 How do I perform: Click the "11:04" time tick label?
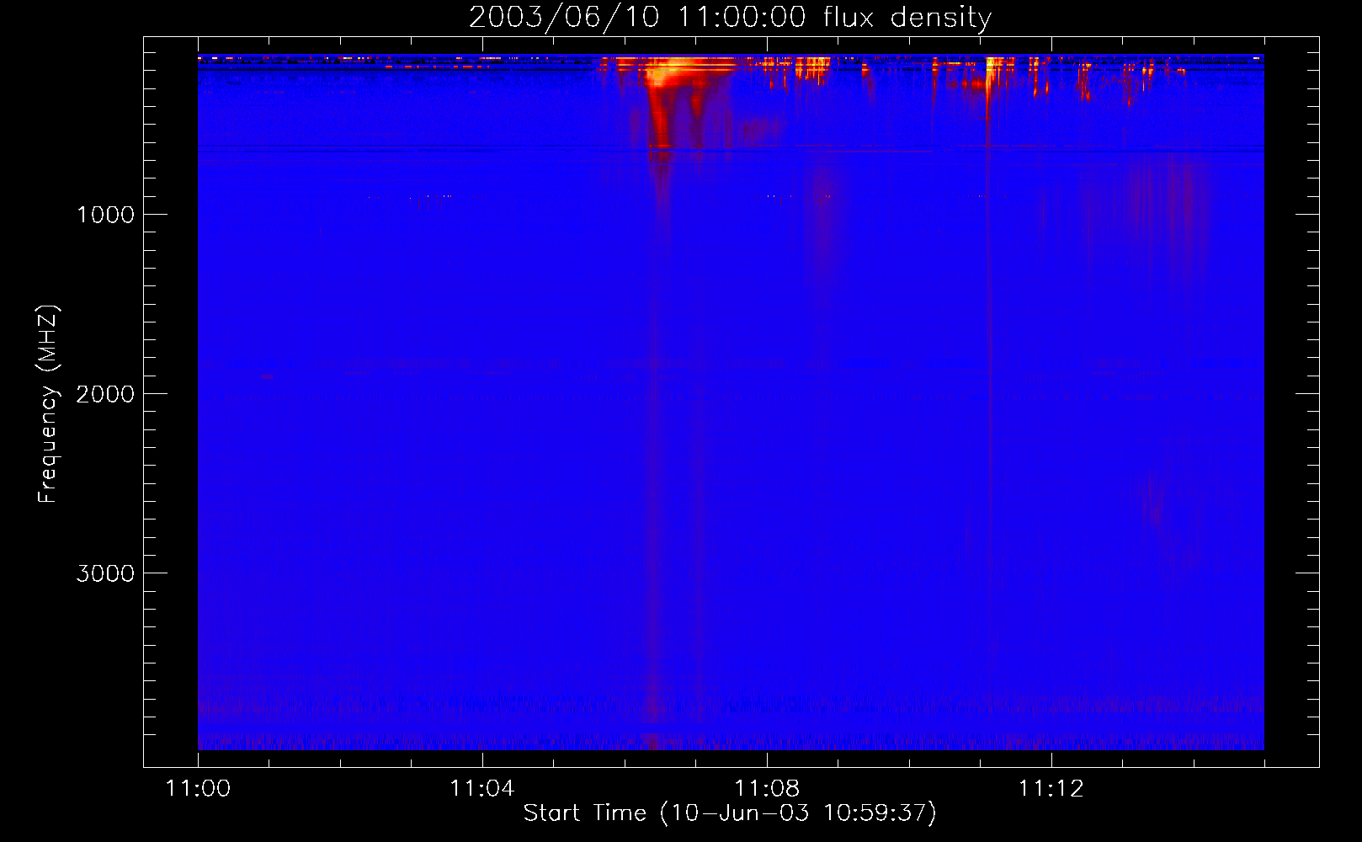point(482,788)
